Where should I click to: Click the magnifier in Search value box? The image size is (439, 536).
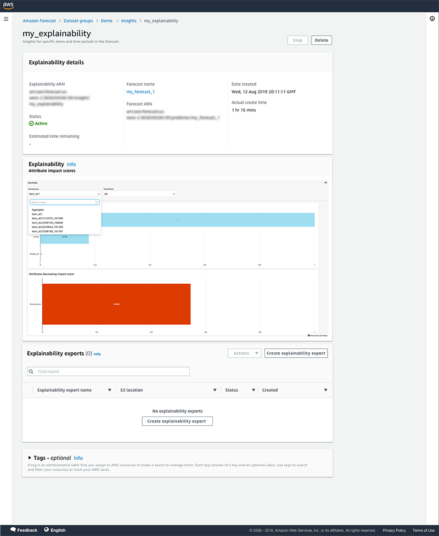(97, 202)
